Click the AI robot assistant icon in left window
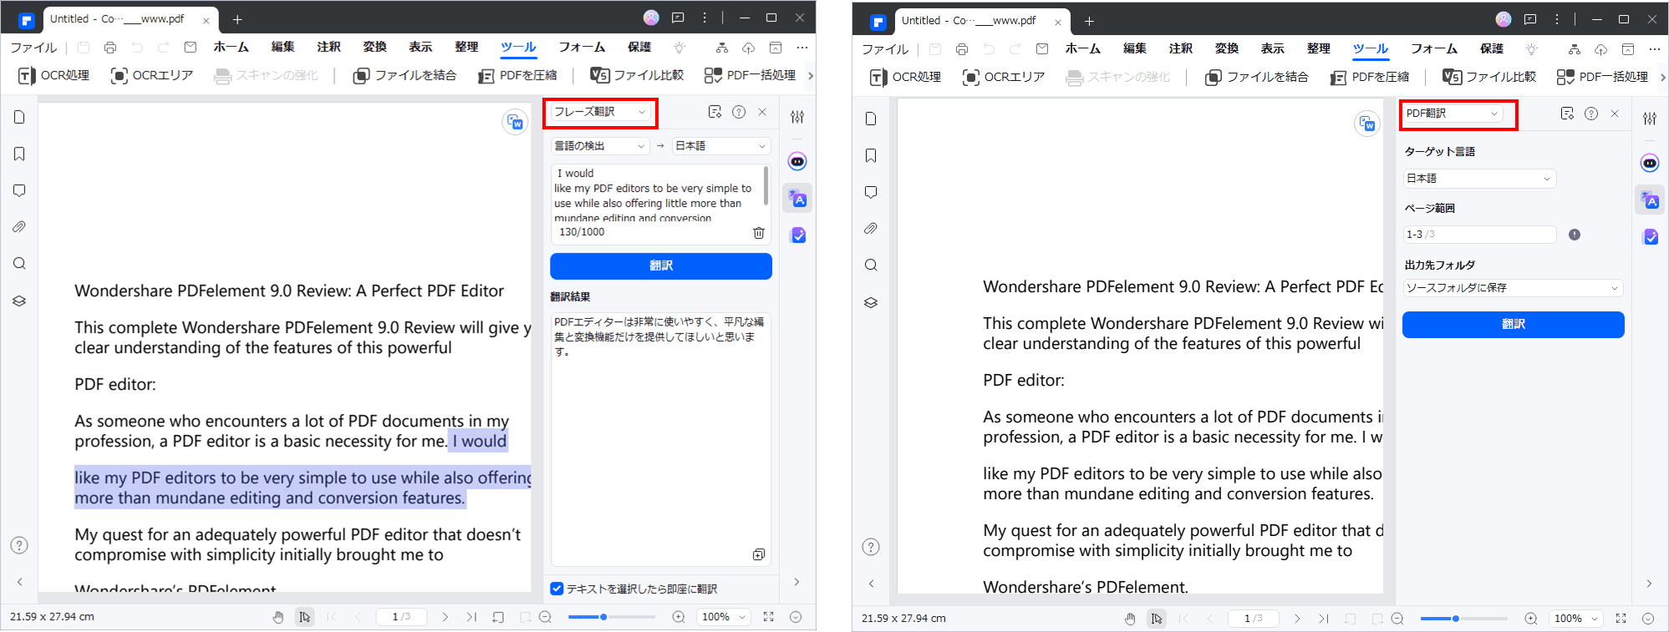Screen dimensions: 1669x632 click(x=797, y=161)
